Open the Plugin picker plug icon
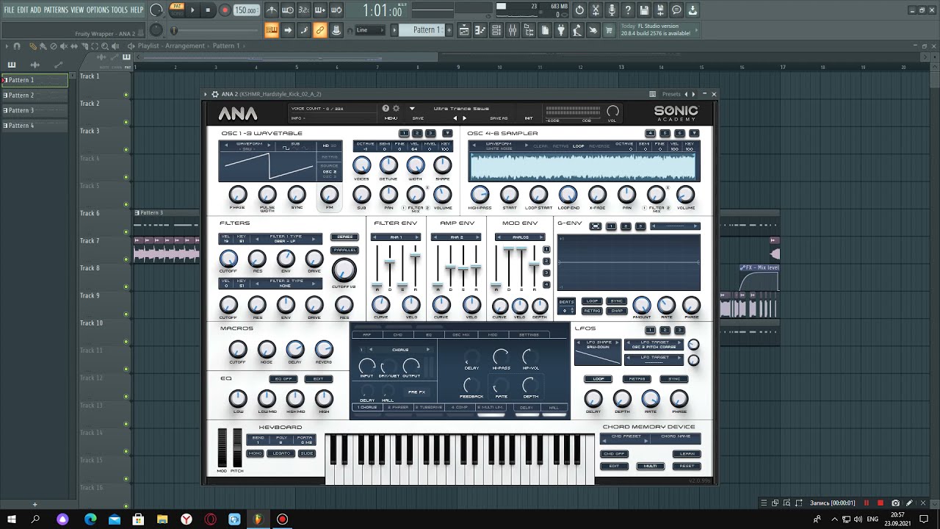940x529 pixels. (561, 30)
